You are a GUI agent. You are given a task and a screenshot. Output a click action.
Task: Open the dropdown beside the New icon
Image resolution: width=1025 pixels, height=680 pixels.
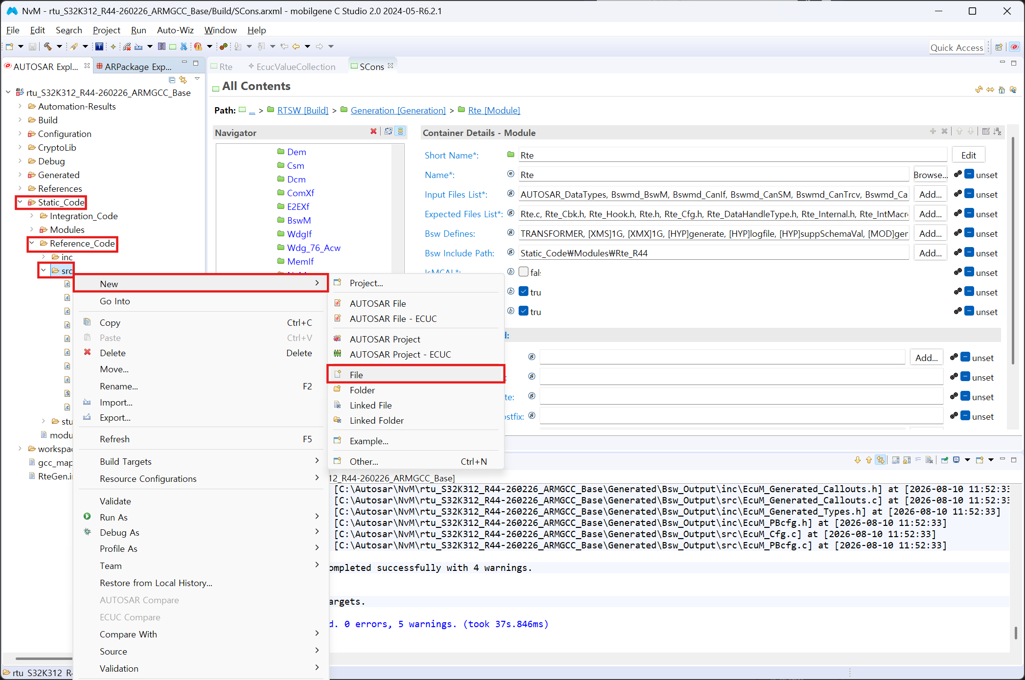[21, 46]
